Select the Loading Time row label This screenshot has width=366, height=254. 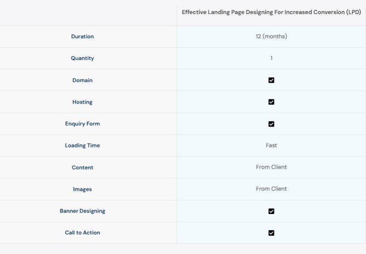(x=82, y=145)
